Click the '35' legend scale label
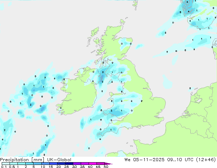Screen dimensions: 217x168 [82, 167]
